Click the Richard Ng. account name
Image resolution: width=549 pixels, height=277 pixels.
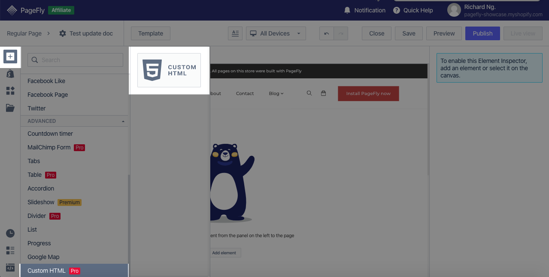point(480,7)
